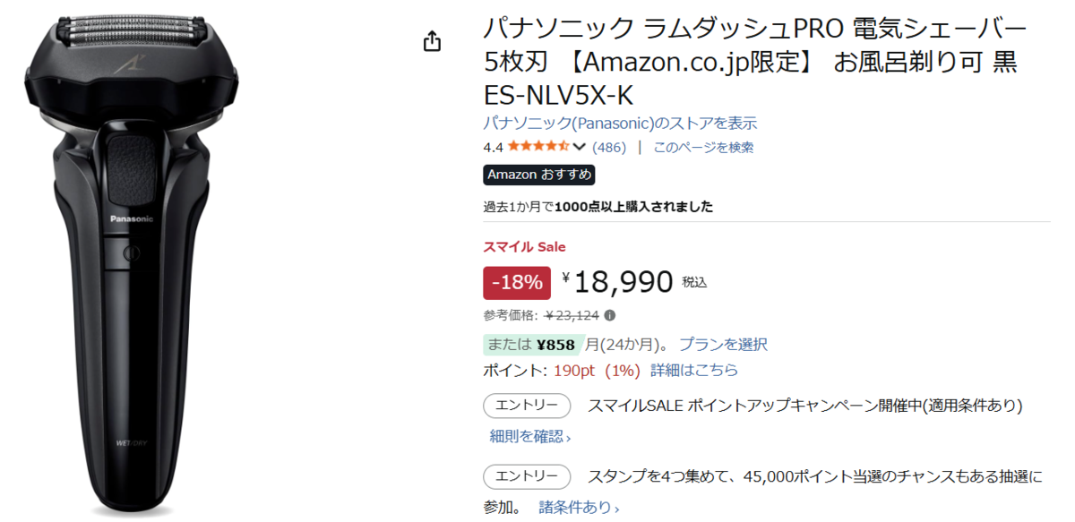Image resolution: width=1075 pixels, height=522 pixels.
Task: Click the share icon beside product image
Action: [x=433, y=41]
